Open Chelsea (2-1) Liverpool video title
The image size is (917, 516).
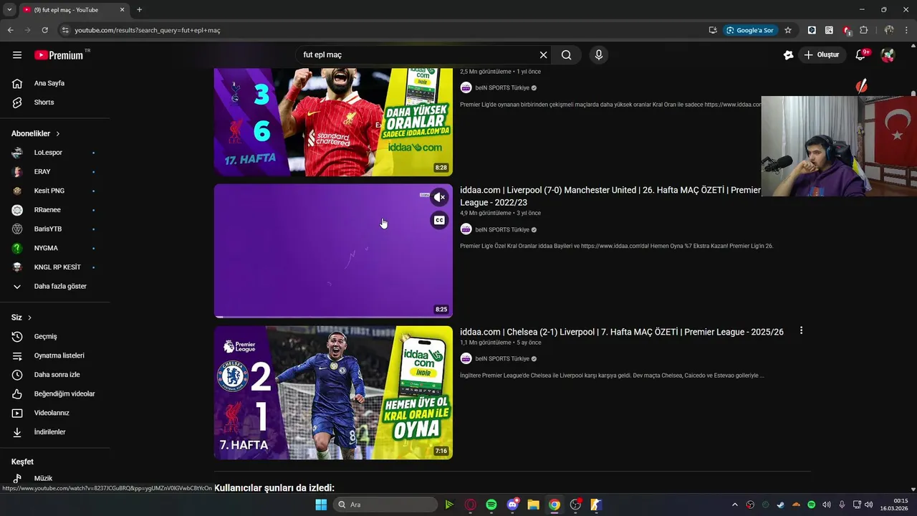(622, 332)
